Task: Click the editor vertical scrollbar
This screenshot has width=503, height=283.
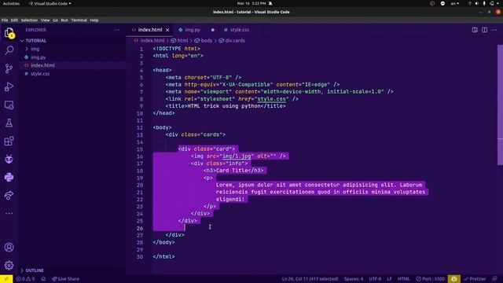Action: (500, 105)
